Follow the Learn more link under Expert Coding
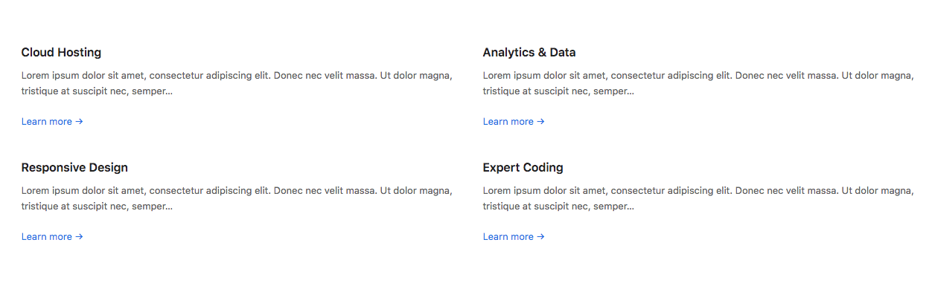932x286 pixels. [514, 237]
